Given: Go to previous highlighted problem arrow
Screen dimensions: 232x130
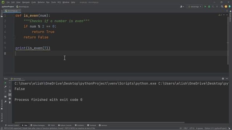Looking at the screenshot, I should point(224,15).
